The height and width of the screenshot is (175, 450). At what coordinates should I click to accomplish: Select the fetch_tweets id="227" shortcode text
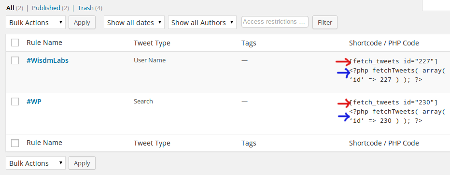[x=394, y=61]
